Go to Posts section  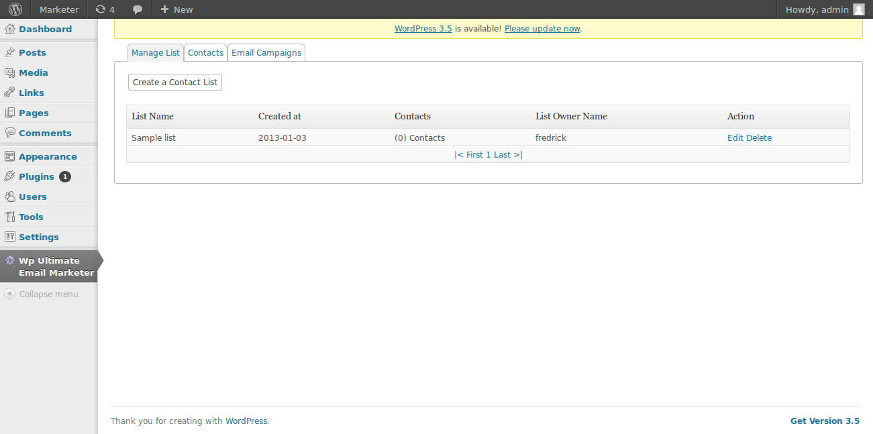[x=32, y=52]
